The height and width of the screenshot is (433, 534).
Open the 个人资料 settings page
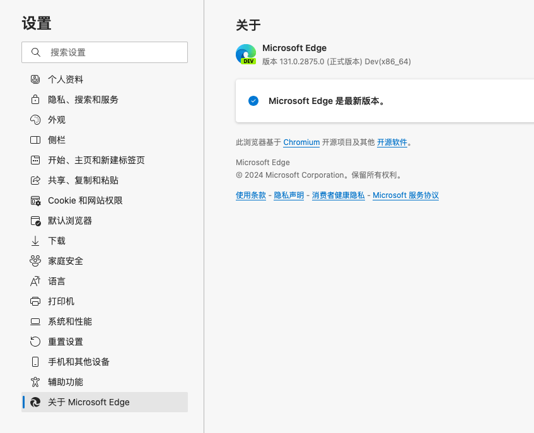tap(105, 79)
